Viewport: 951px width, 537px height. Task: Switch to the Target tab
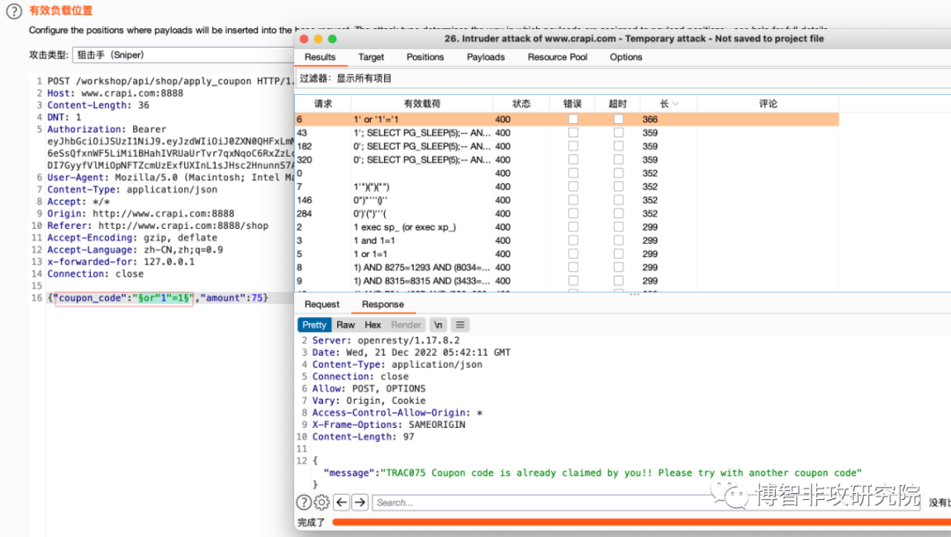(372, 57)
